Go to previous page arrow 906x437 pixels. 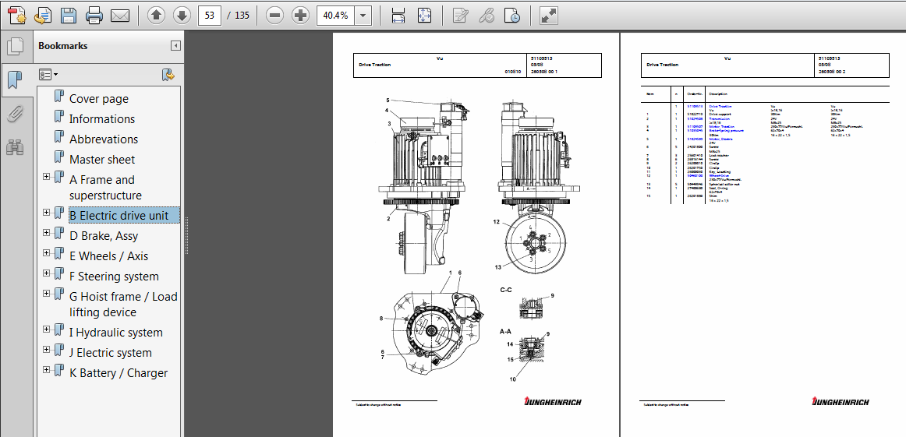click(157, 16)
